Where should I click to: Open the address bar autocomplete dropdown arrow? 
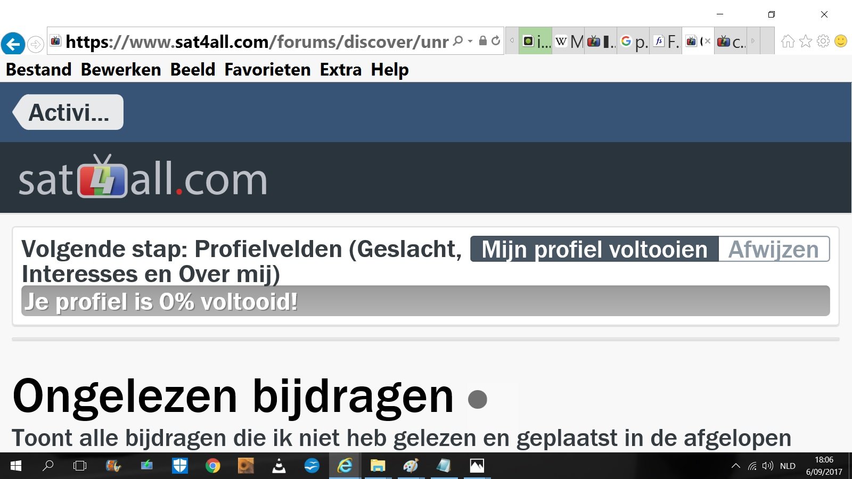point(470,41)
